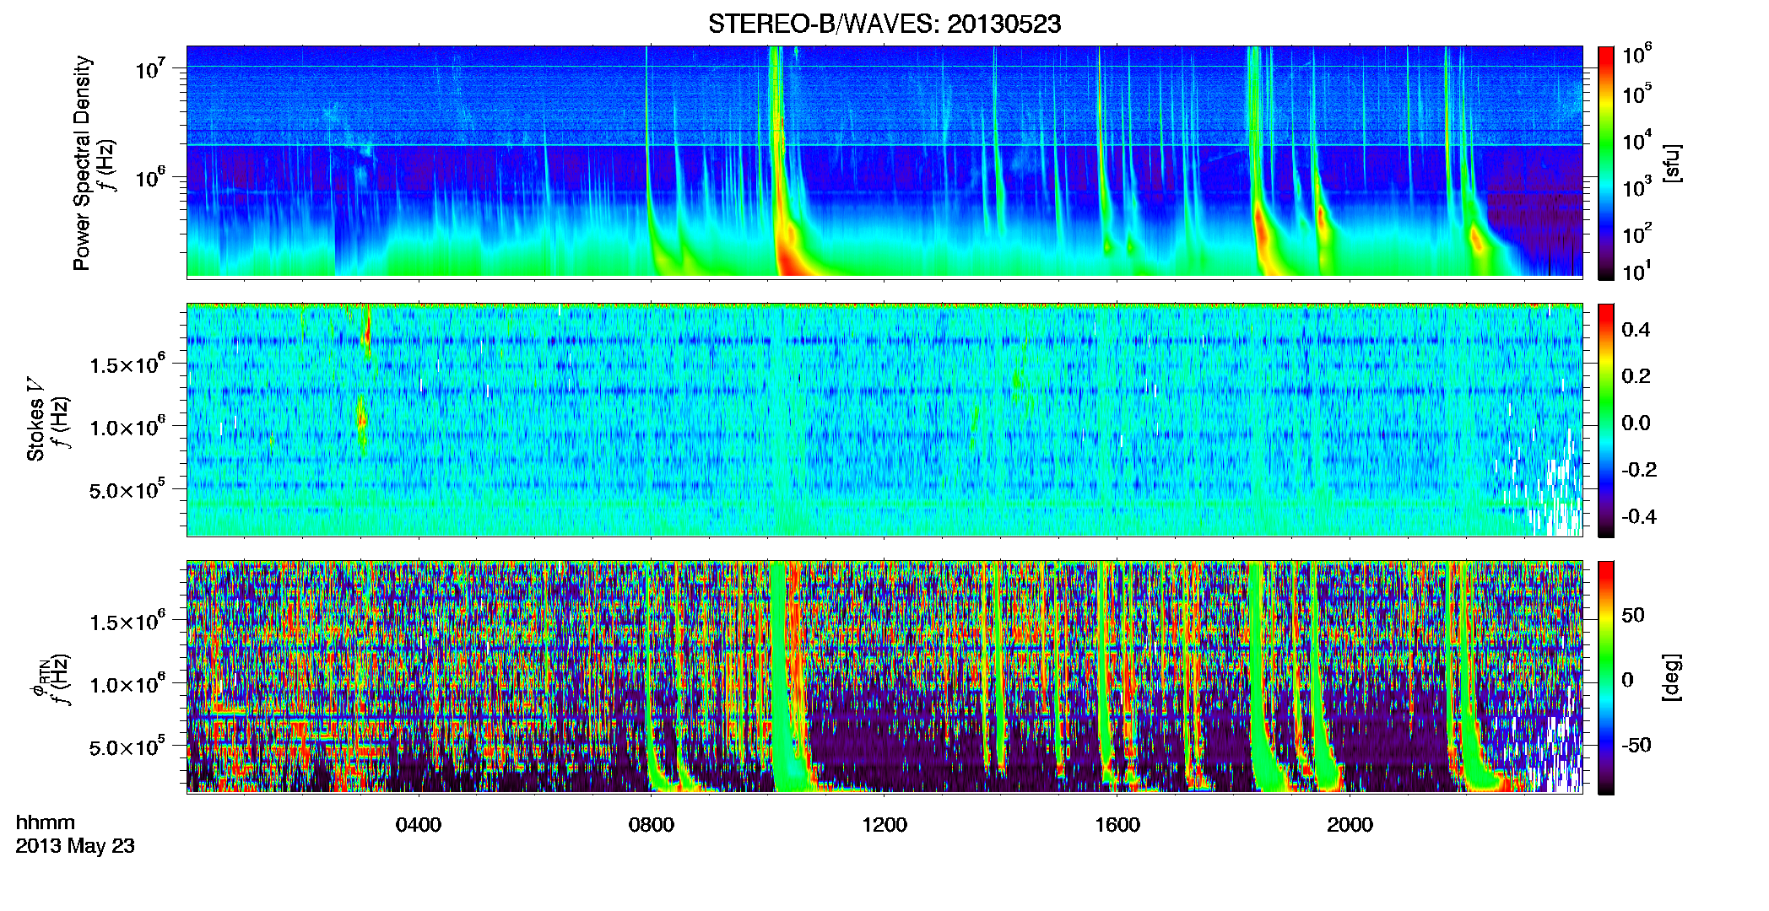
Task: Click the 2013 May 23 date label
Action: (75, 846)
